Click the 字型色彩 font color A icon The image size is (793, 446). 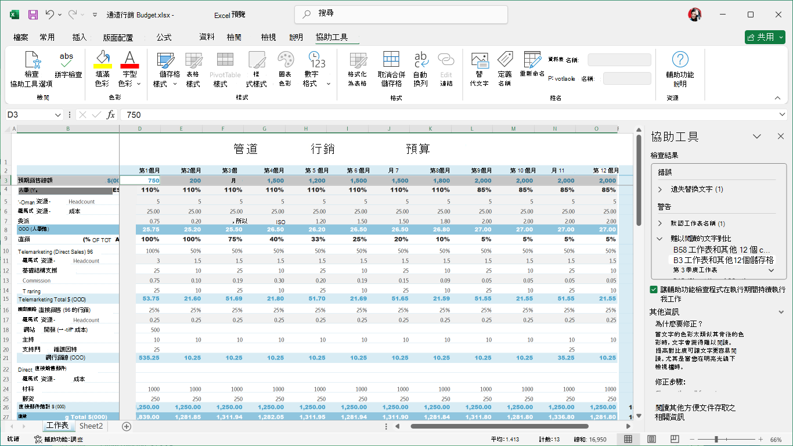click(x=129, y=59)
